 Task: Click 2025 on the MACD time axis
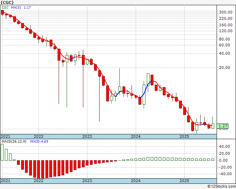[x=184, y=181]
